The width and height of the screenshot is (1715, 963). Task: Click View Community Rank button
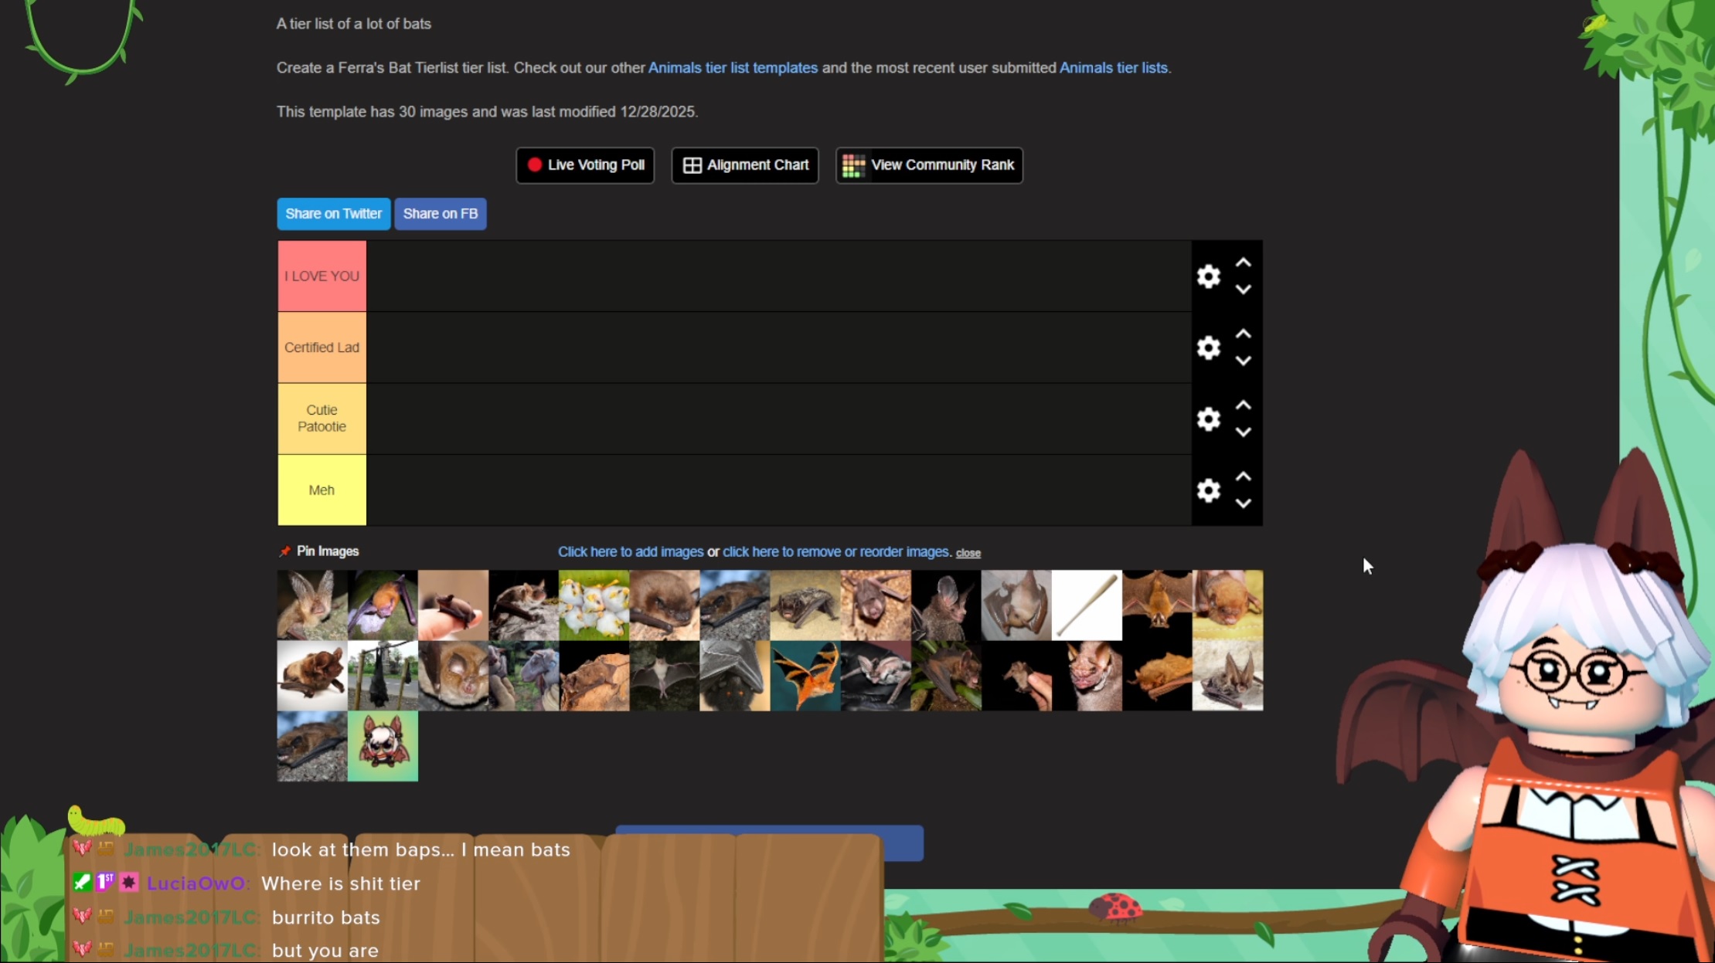(x=929, y=165)
